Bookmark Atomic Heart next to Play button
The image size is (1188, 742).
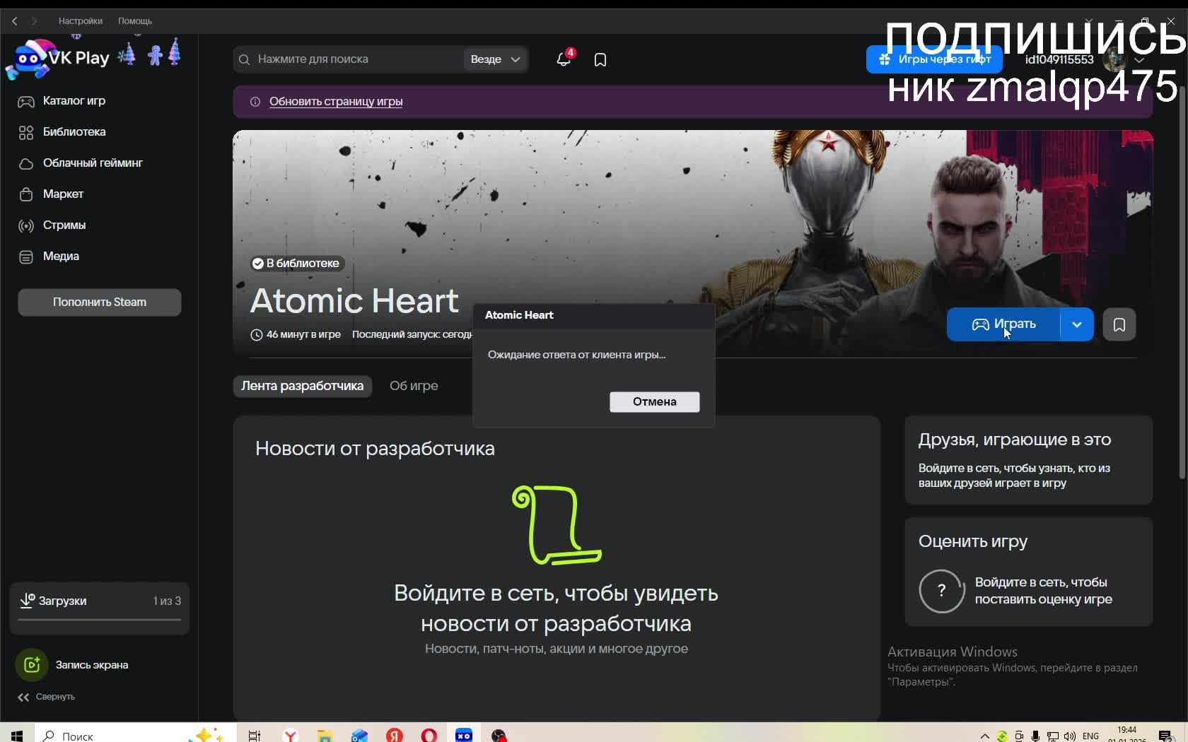pos(1119,324)
